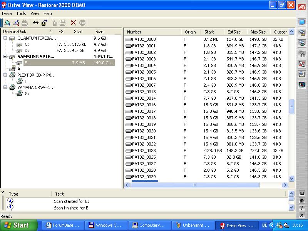Sort by the Number column header

tap(152, 32)
